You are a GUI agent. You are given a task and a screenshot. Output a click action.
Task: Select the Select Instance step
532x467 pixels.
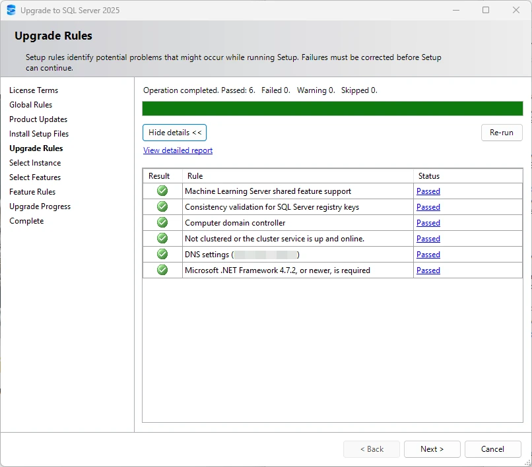[x=35, y=163]
